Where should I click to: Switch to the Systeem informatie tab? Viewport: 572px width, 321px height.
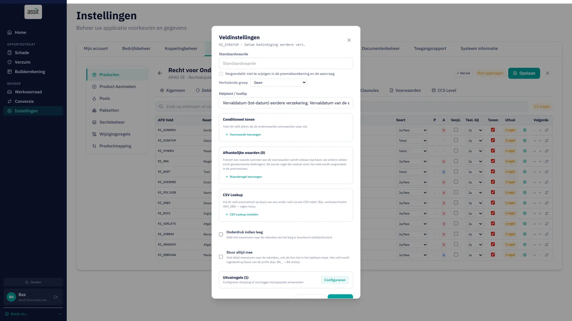(x=479, y=49)
